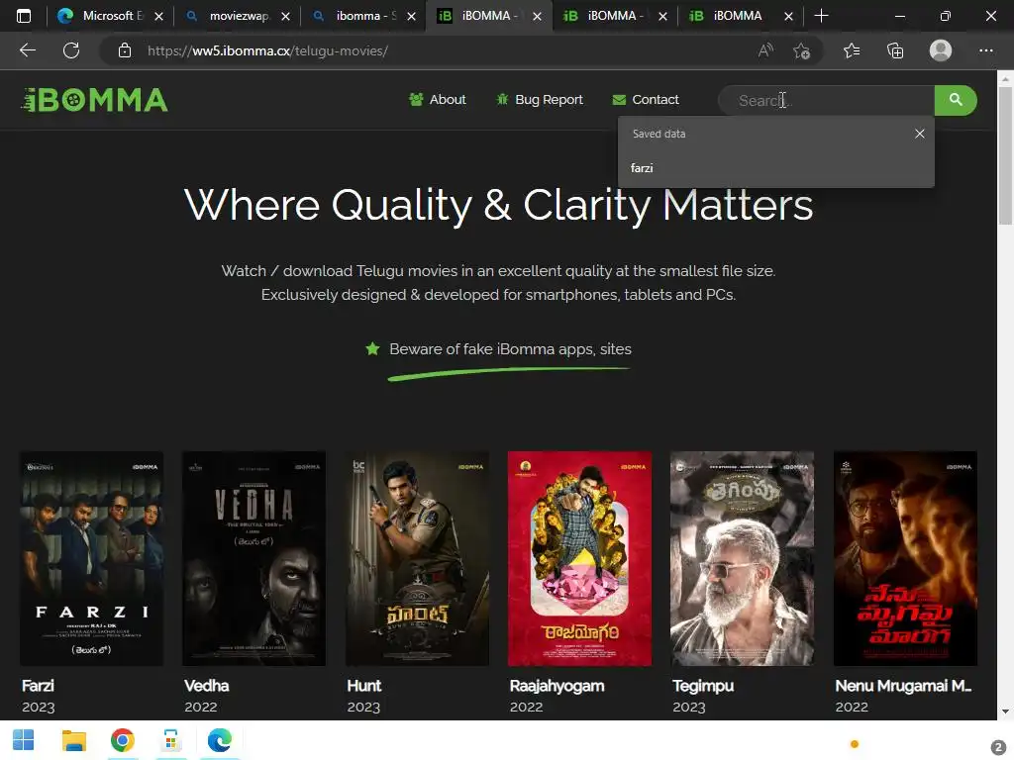Screen dimensions: 1014x760
Task: Click into the Search input field
Action: click(827, 100)
